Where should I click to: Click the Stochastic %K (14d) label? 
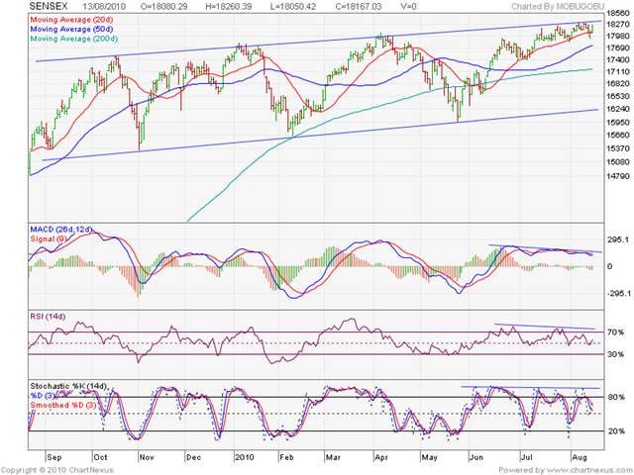(68, 386)
